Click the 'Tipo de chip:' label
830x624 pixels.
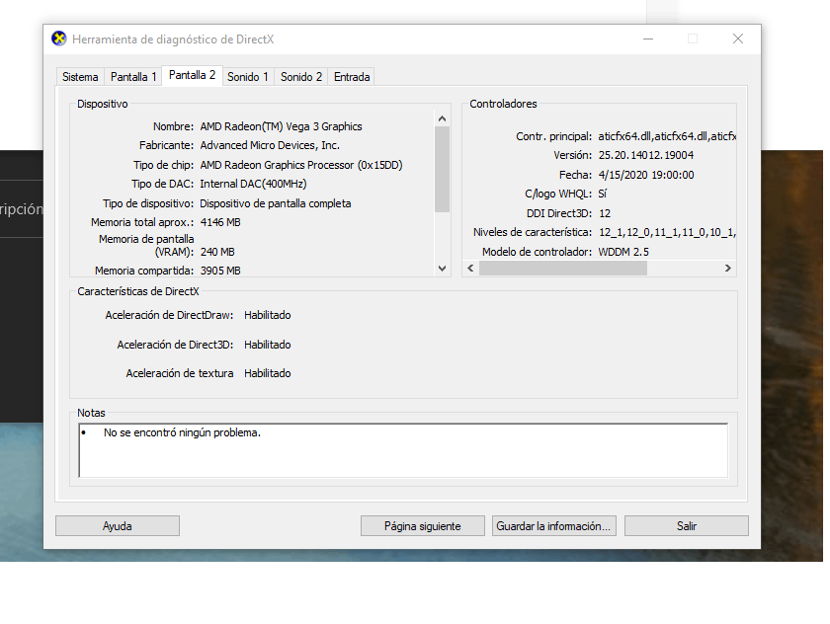pyautogui.click(x=164, y=165)
